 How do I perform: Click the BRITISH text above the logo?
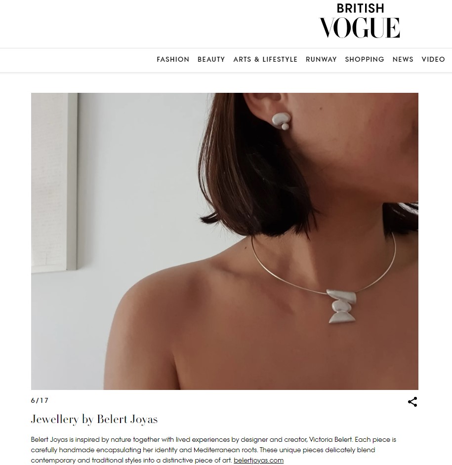(360, 8)
